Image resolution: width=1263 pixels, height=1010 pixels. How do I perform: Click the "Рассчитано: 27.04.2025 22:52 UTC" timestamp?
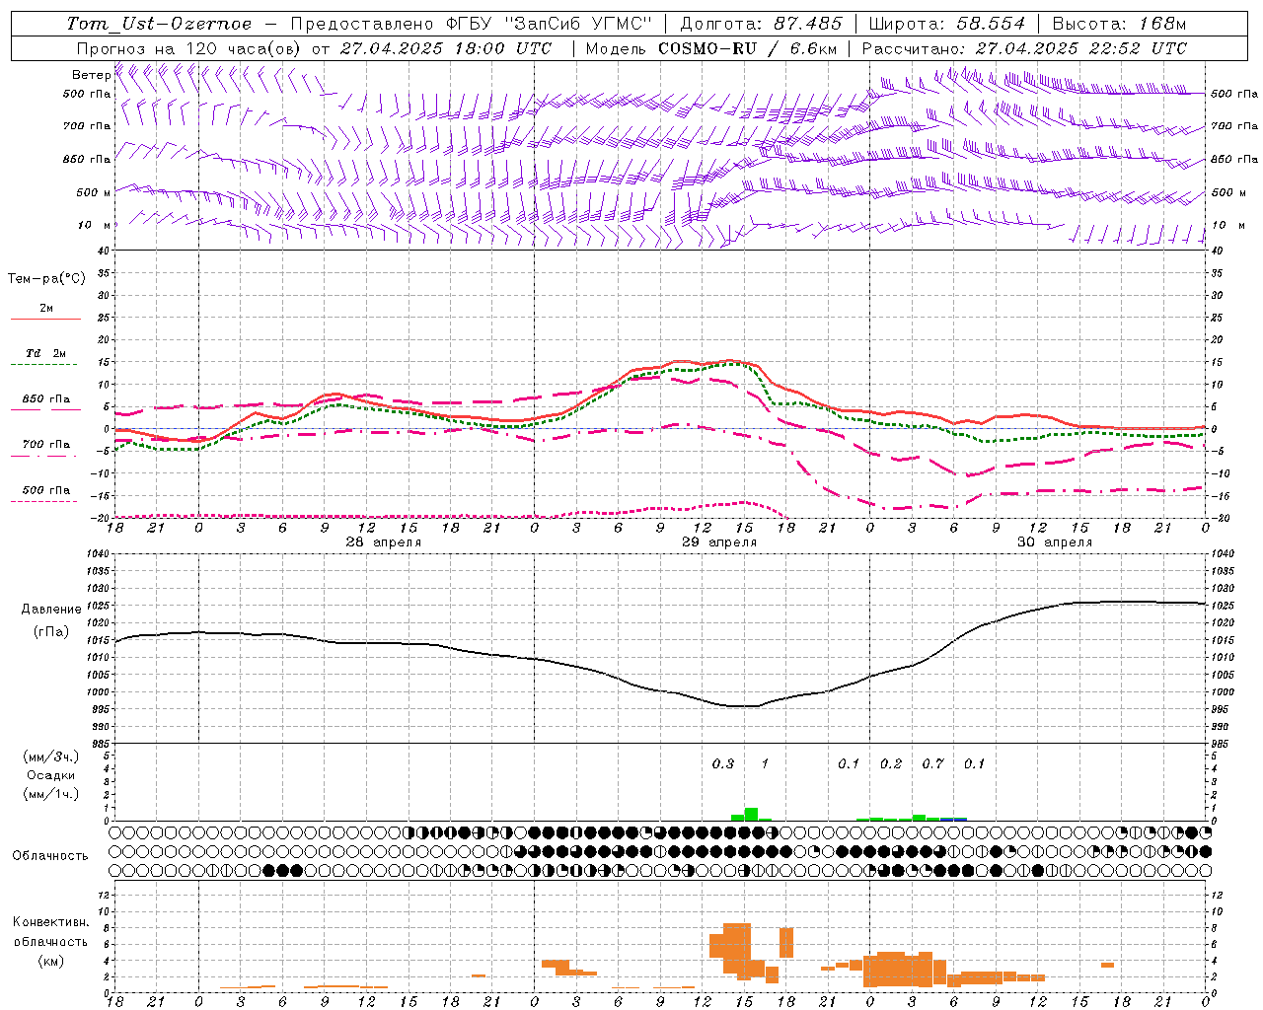1024,48
